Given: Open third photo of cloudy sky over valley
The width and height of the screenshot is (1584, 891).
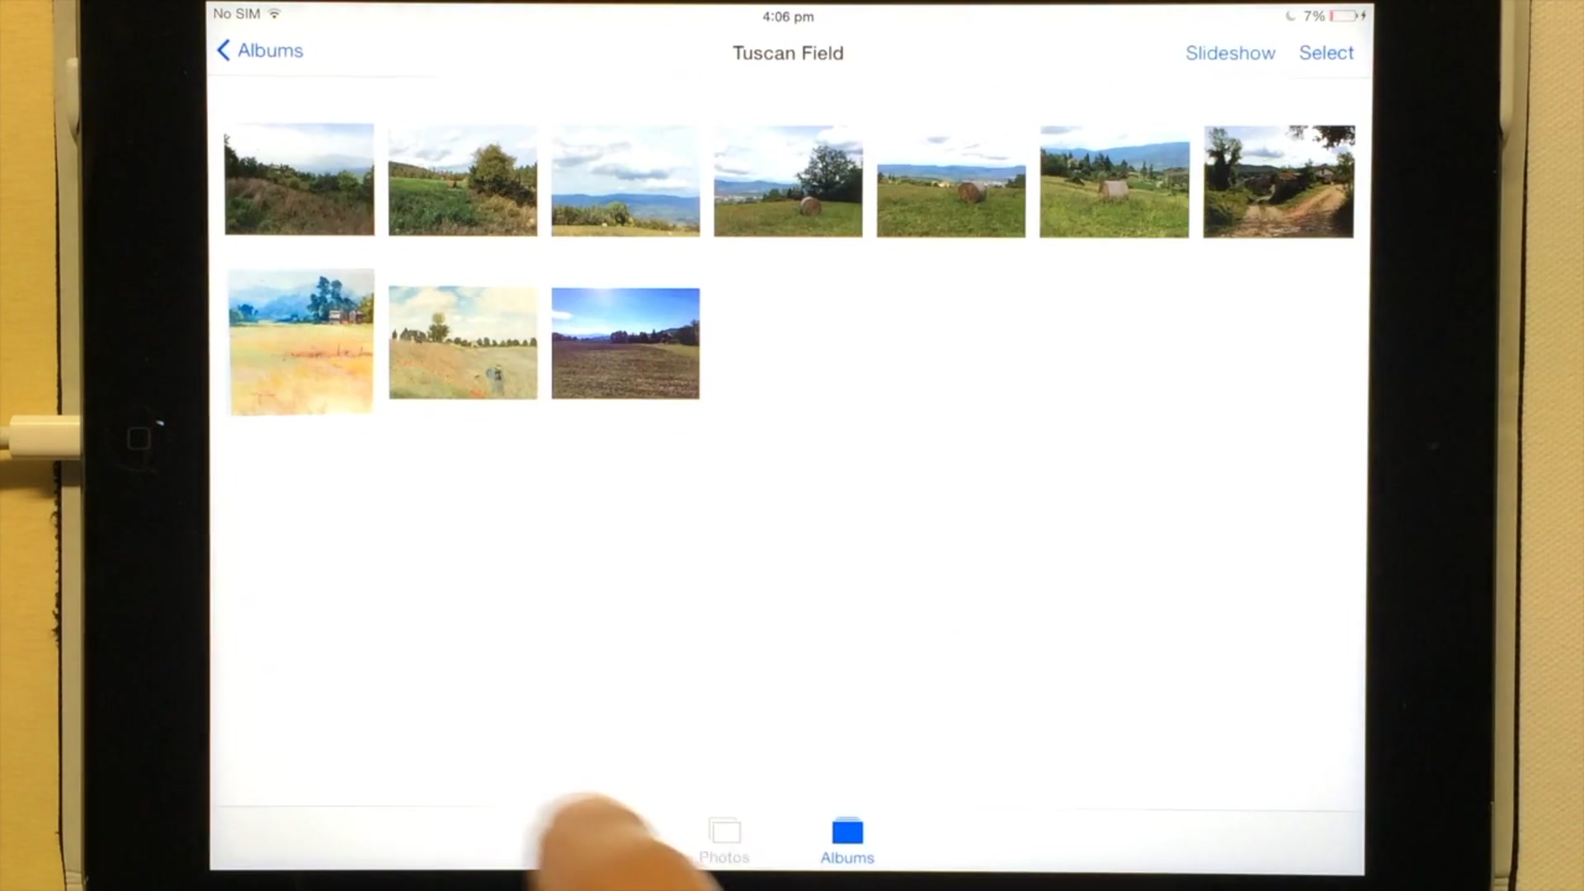Looking at the screenshot, I should pyautogui.click(x=625, y=181).
